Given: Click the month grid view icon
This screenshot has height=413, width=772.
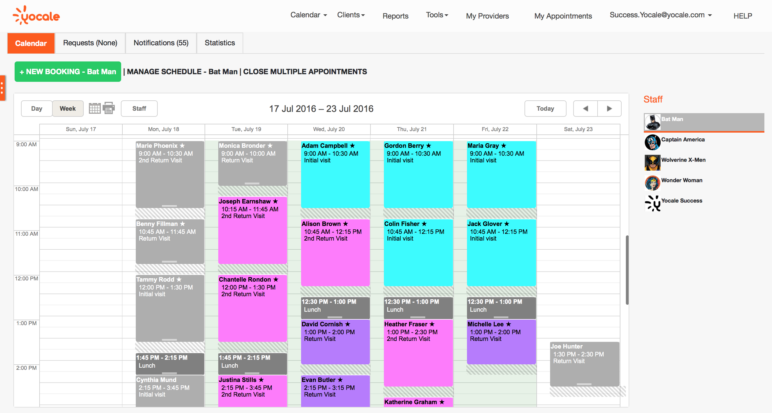Looking at the screenshot, I should coord(94,108).
